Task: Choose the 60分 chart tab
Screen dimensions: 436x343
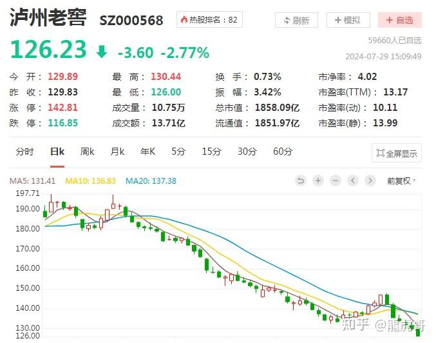Action: click(283, 152)
